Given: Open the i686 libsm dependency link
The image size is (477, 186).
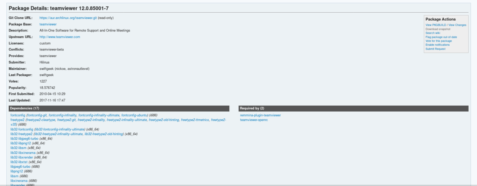Looking at the screenshot, I should coord(14,176).
